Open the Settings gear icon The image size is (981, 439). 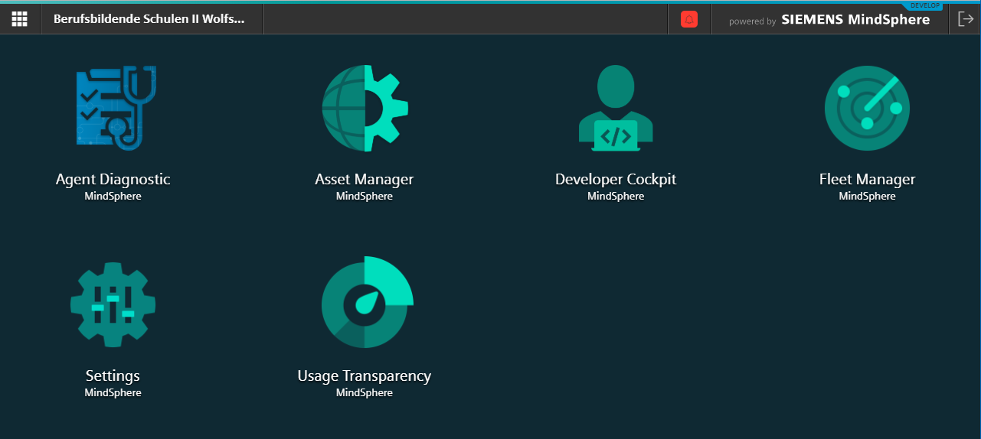113,304
